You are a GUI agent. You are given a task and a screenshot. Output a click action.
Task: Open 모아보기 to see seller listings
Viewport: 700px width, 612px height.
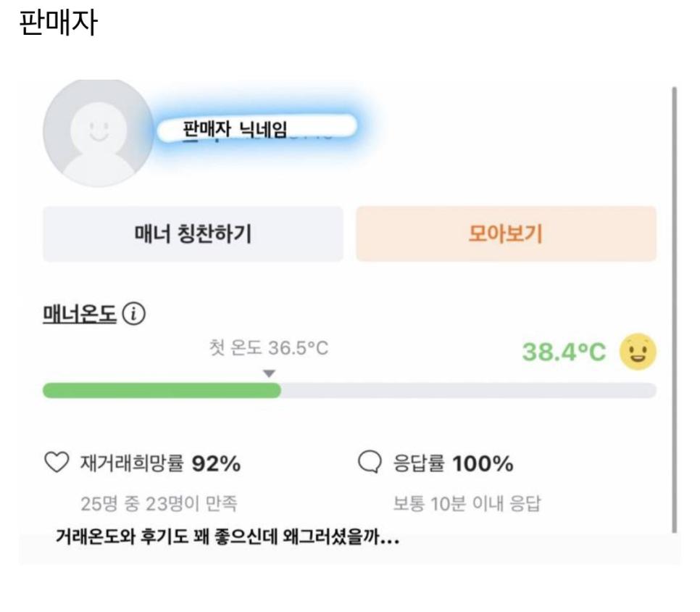coord(506,233)
